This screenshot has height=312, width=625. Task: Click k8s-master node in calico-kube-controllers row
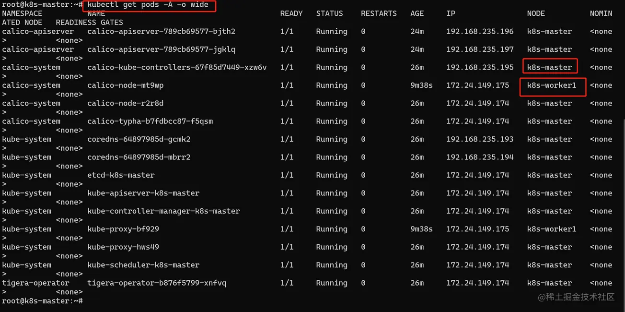549,68
